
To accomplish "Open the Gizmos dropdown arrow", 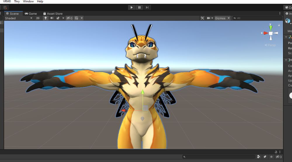I will (x=229, y=18).
